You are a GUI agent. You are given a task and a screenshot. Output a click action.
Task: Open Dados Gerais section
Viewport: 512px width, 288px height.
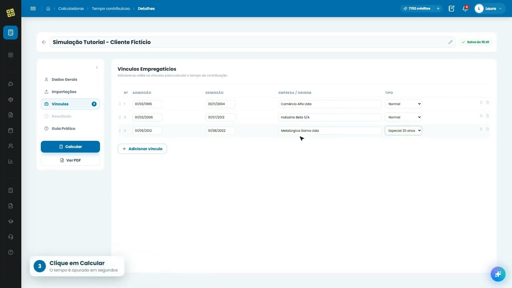click(x=70, y=80)
